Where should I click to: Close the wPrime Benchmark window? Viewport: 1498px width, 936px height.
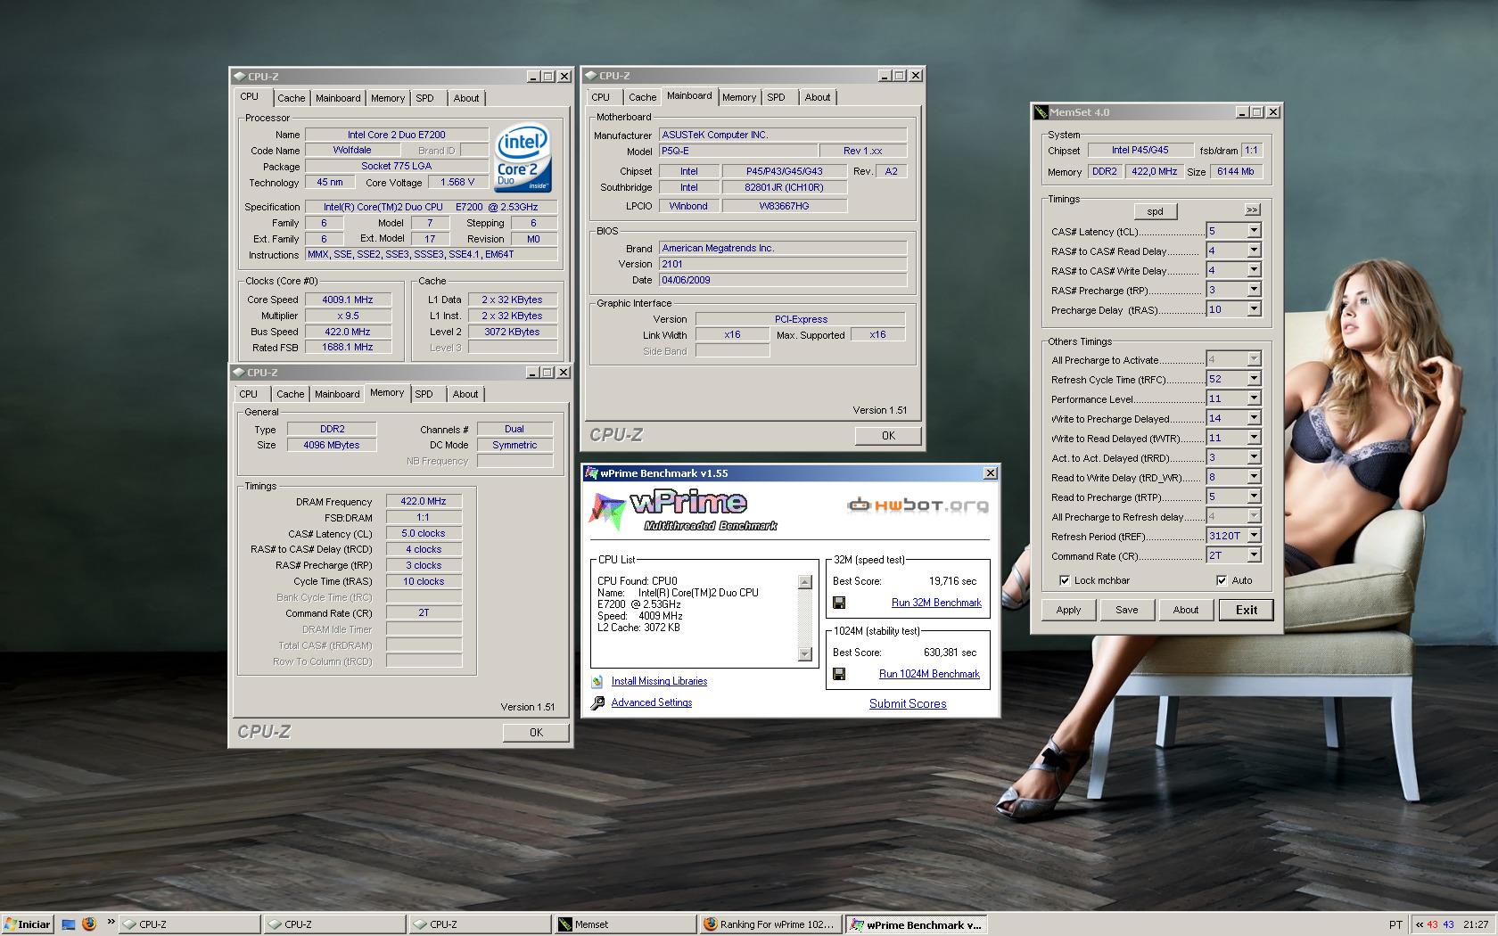(990, 473)
